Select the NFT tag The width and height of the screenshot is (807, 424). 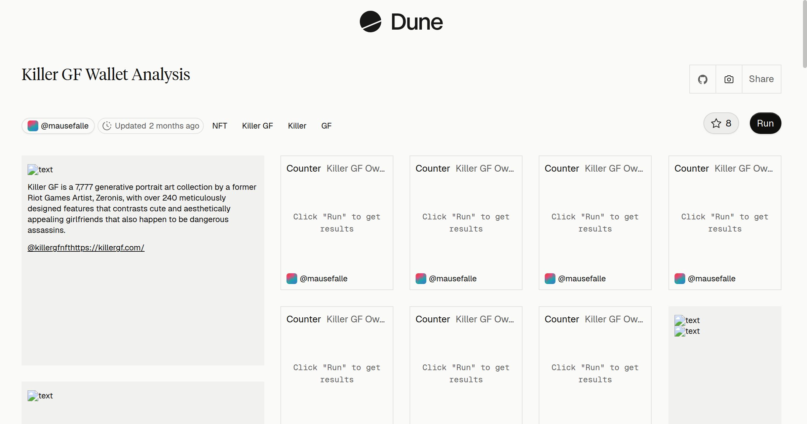point(220,126)
